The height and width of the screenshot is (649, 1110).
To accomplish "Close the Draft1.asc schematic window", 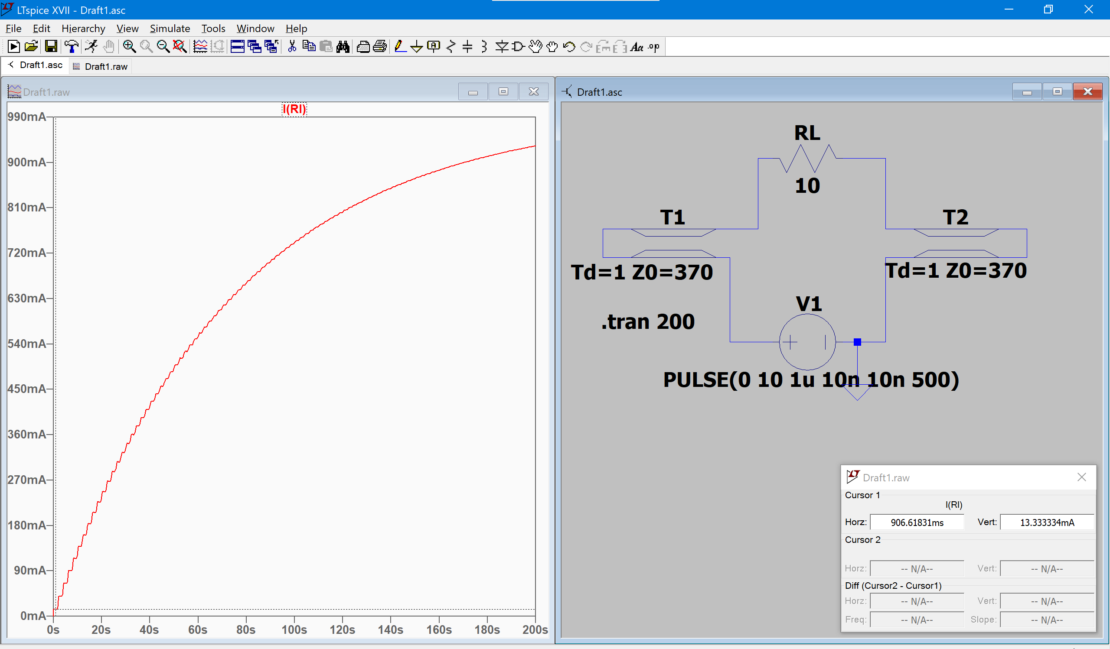I will pyautogui.click(x=1088, y=91).
